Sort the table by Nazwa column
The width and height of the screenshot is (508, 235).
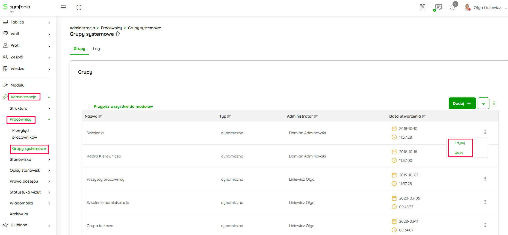coord(100,117)
